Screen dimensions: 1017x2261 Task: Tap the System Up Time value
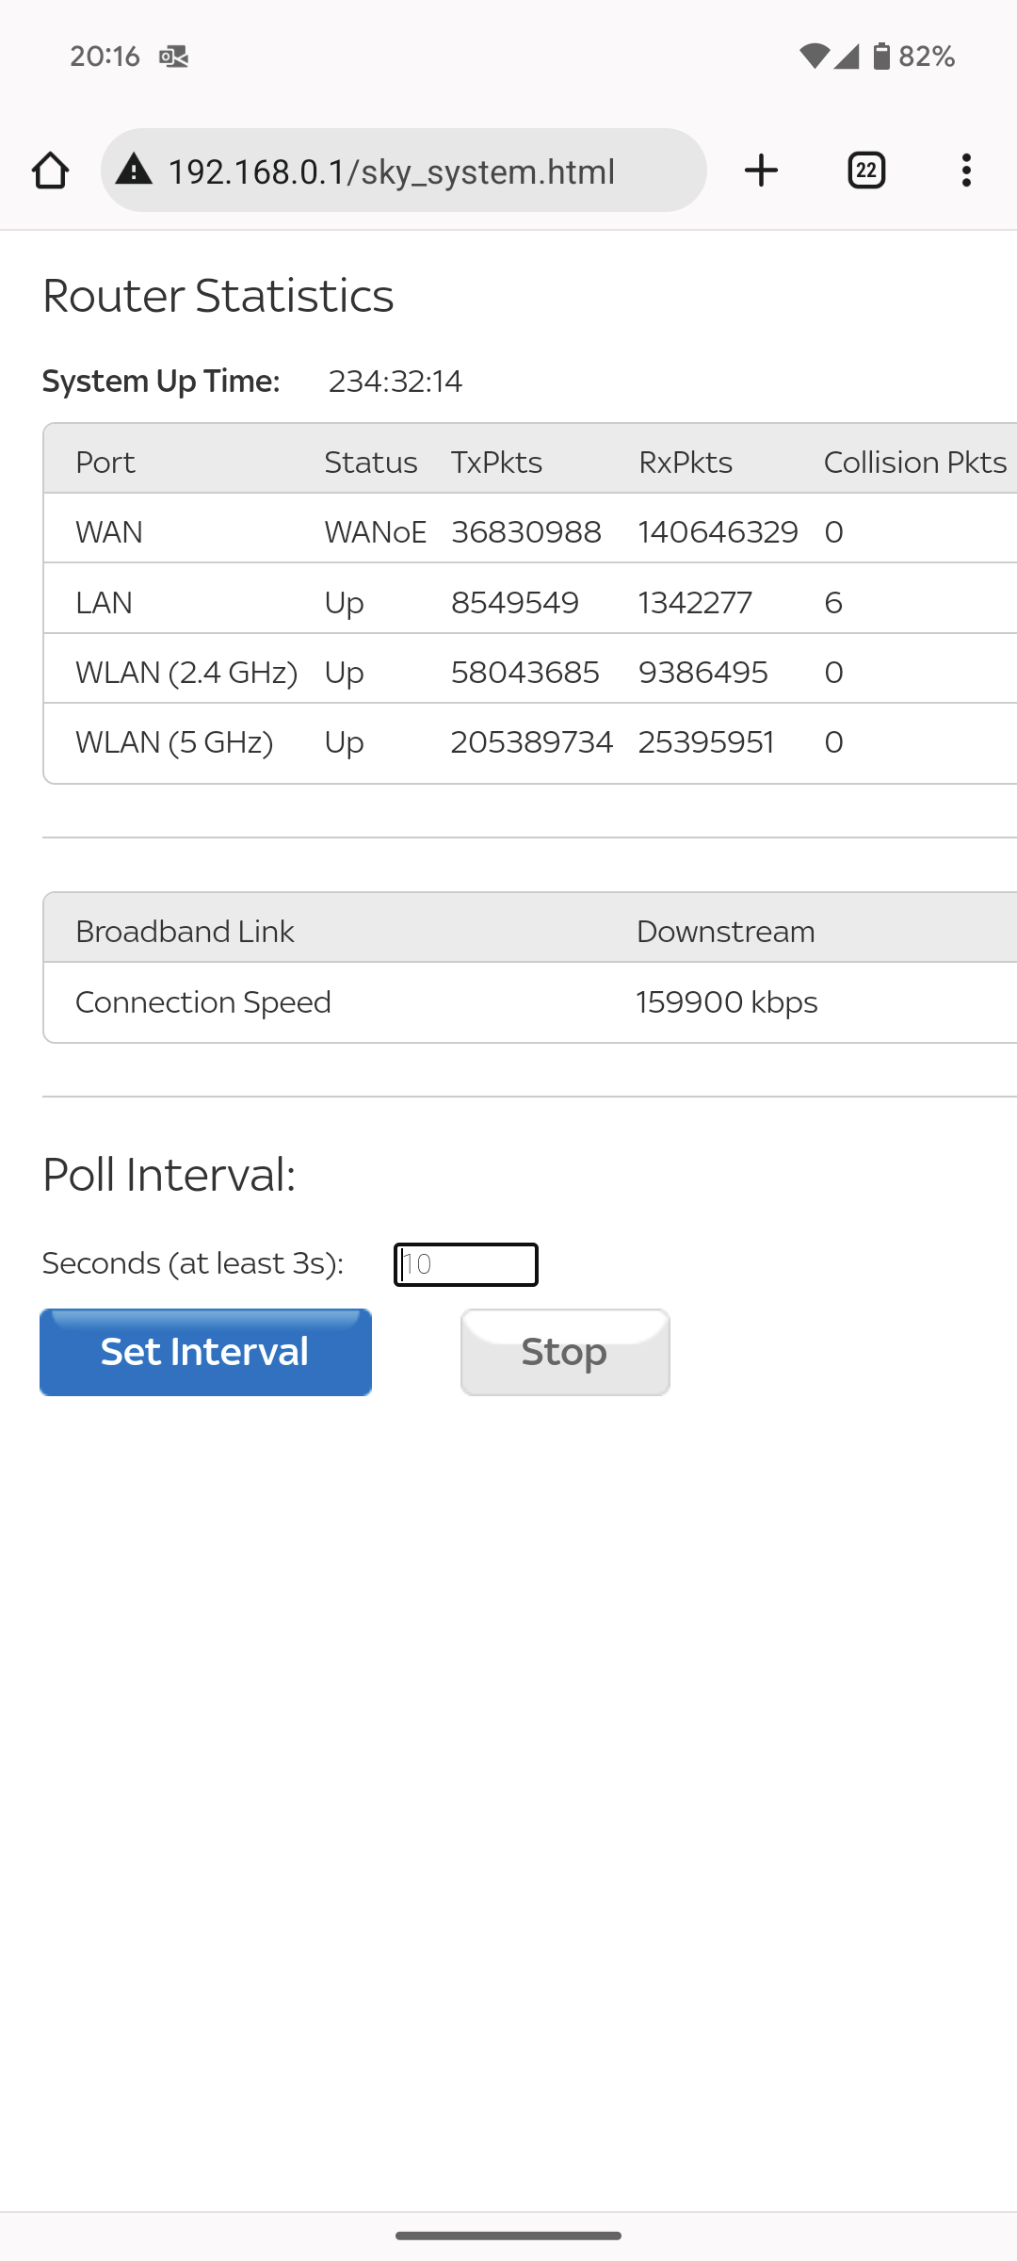pyautogui.click(x=395, y=382)
